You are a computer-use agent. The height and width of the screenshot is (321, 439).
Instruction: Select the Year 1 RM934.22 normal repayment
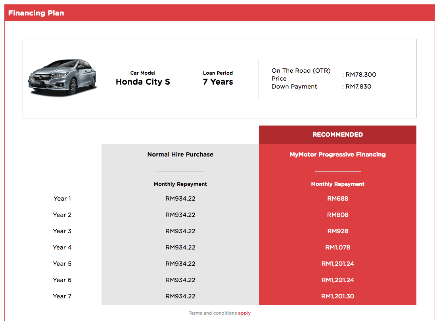[x=180, y=199]
